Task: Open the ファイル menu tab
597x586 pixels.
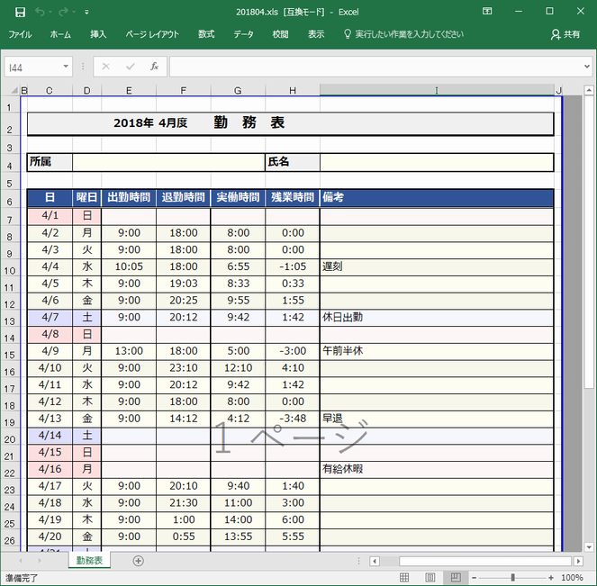Action: pyautogui.click(x=20, y=34)
